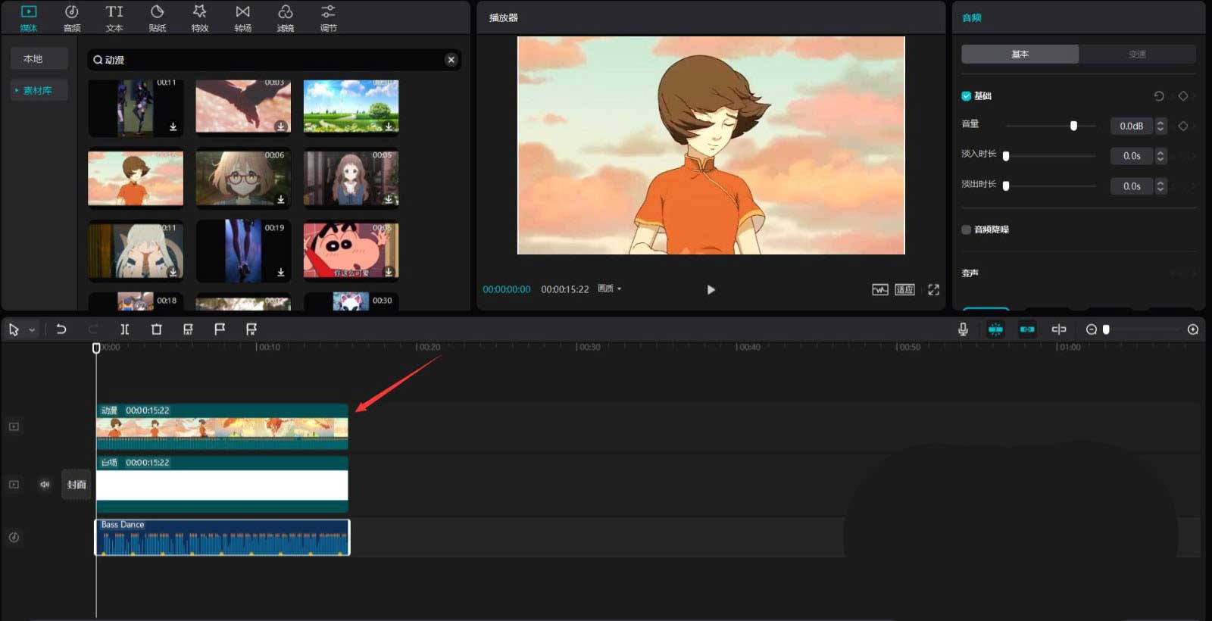Open the 特效 effects panel

tap(199, 17)
